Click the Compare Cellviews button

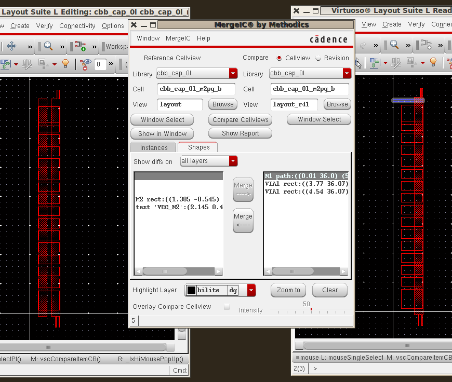pos(241,120)
